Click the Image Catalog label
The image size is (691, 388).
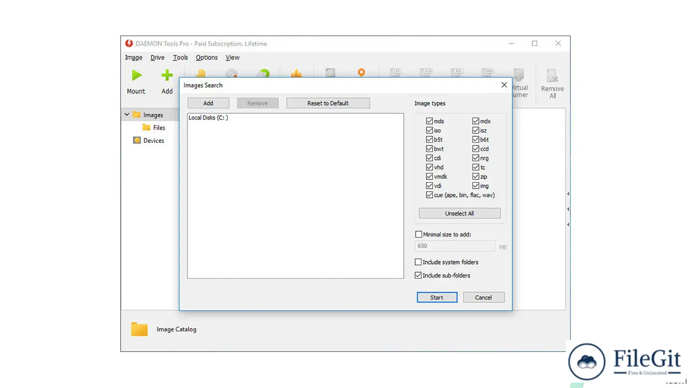tap(177, 329)
